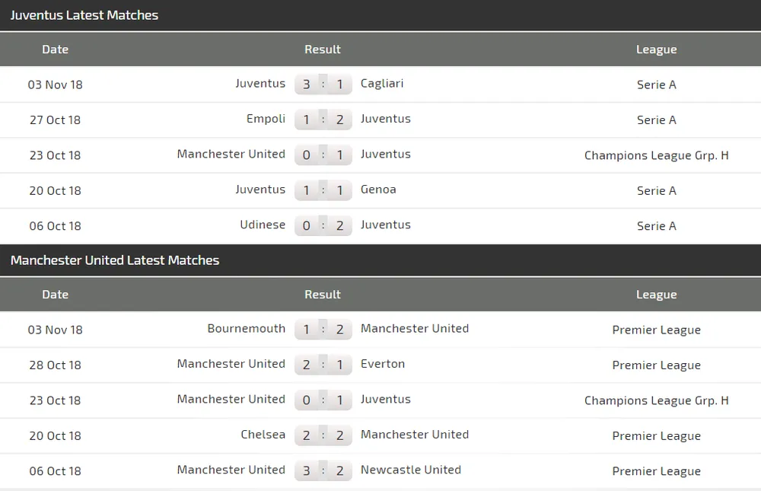Select the 23 Oct 18 Champions League fixture date
Viewport: 761px width, 491px height.
tap(55, 155)
